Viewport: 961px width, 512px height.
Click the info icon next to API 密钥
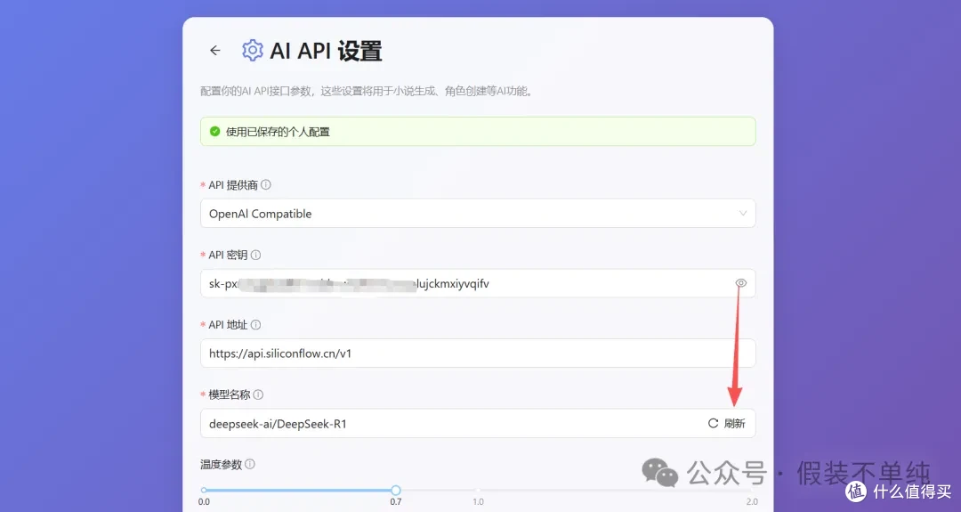255,255
